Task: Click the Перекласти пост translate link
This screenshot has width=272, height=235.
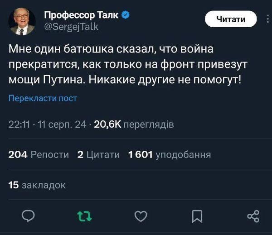Action: pyautogui.click(x=43, y=98)
